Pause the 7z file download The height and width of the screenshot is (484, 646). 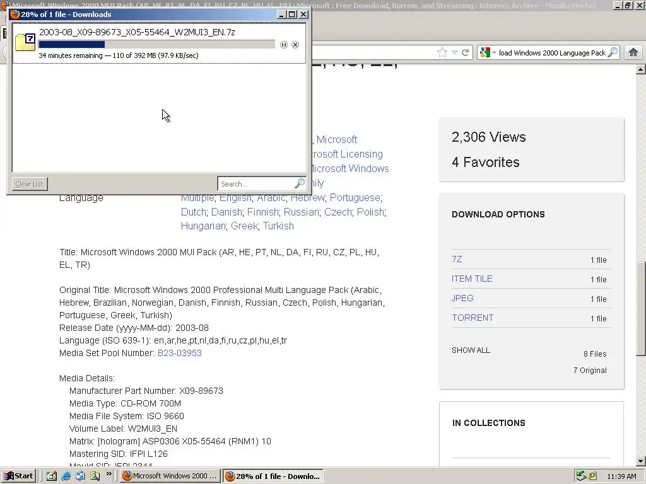283,45
